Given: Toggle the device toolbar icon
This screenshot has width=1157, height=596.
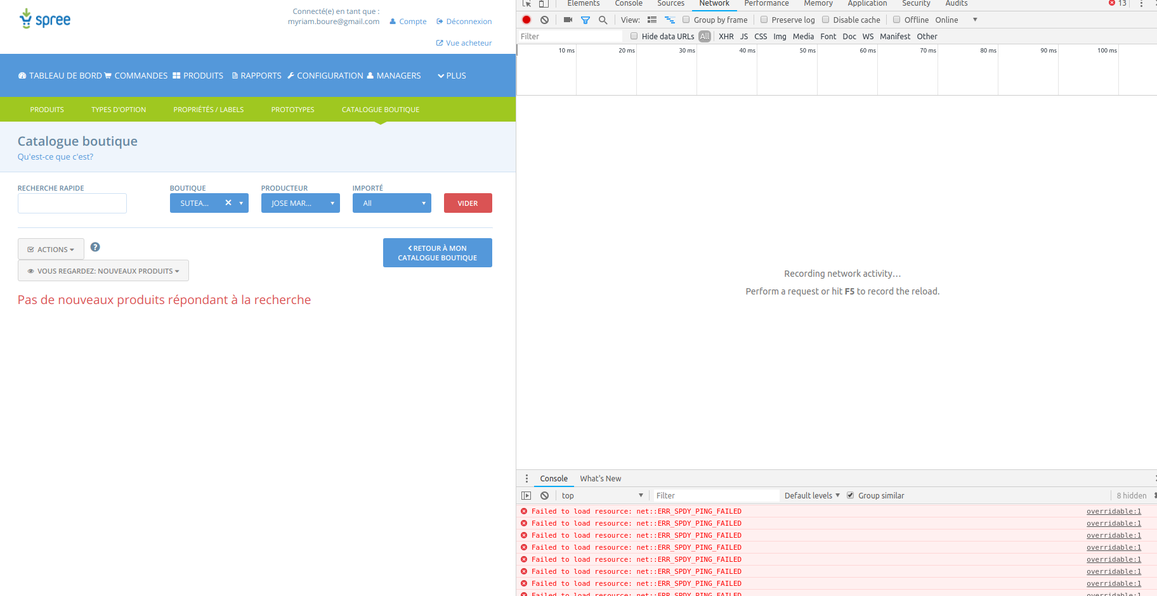Looking at the screenshot, I should (x=544, y=4).
